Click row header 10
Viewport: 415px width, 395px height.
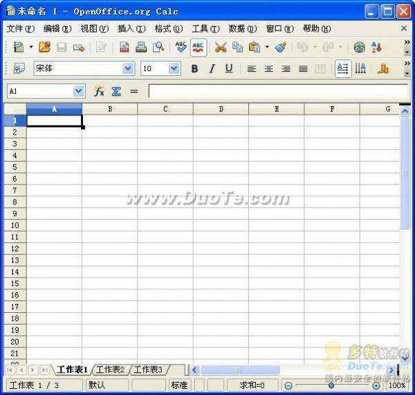point(15,225)
